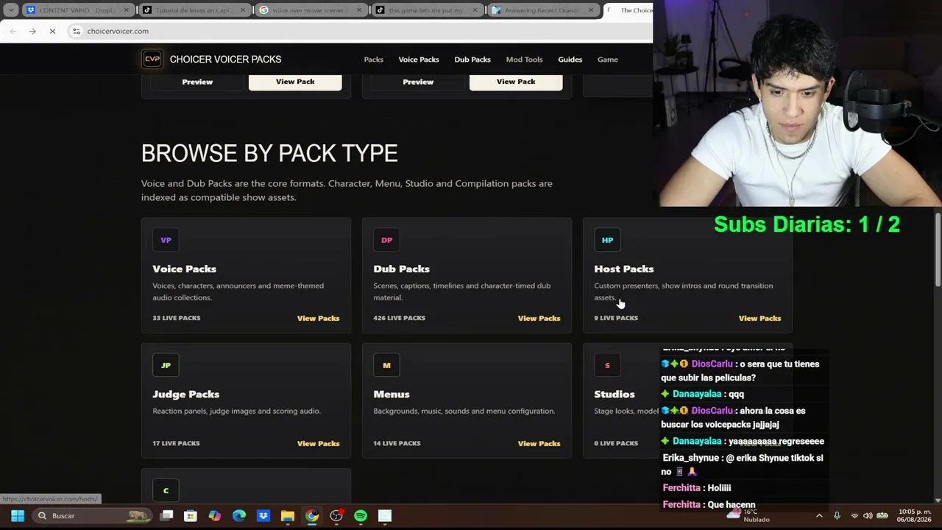Switch to the voice over movie scenes tab
The width and height of the screenshot is (942, 530).
coord(311,10)
